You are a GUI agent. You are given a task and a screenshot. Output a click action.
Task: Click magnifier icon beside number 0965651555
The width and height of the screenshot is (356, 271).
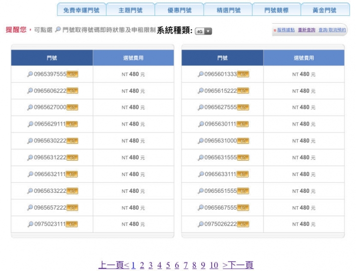[201, 191]
